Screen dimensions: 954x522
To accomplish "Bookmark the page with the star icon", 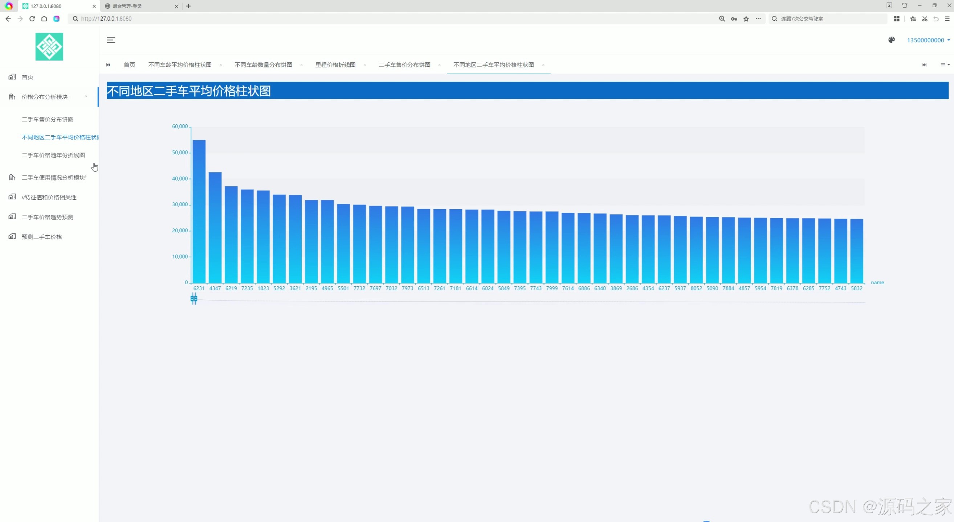I will (746, 18).
